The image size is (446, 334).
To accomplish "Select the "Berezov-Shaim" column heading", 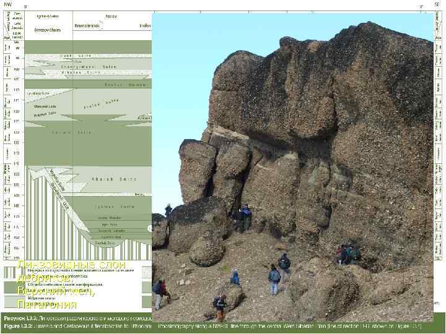I will point(48,30).
